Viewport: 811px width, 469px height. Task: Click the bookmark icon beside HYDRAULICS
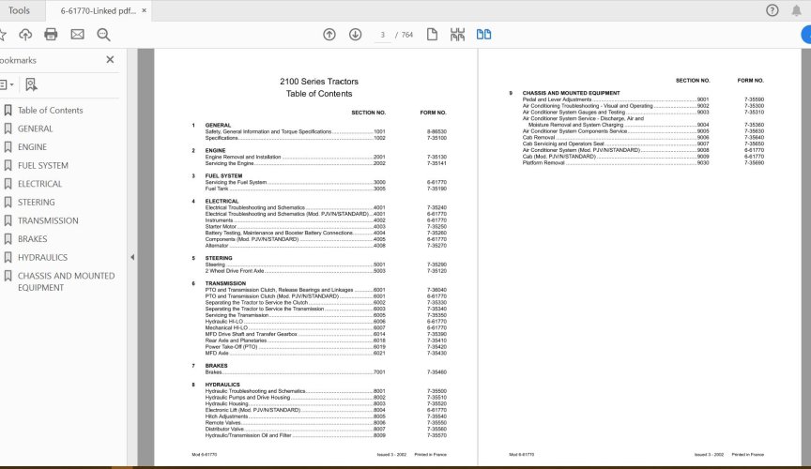pos(8,258)
